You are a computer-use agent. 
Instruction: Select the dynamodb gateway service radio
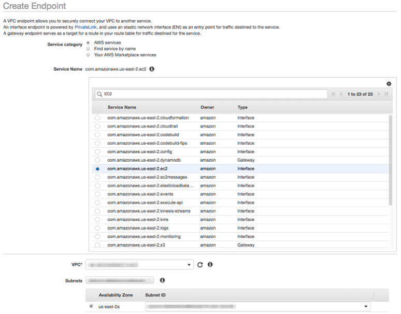97,160
